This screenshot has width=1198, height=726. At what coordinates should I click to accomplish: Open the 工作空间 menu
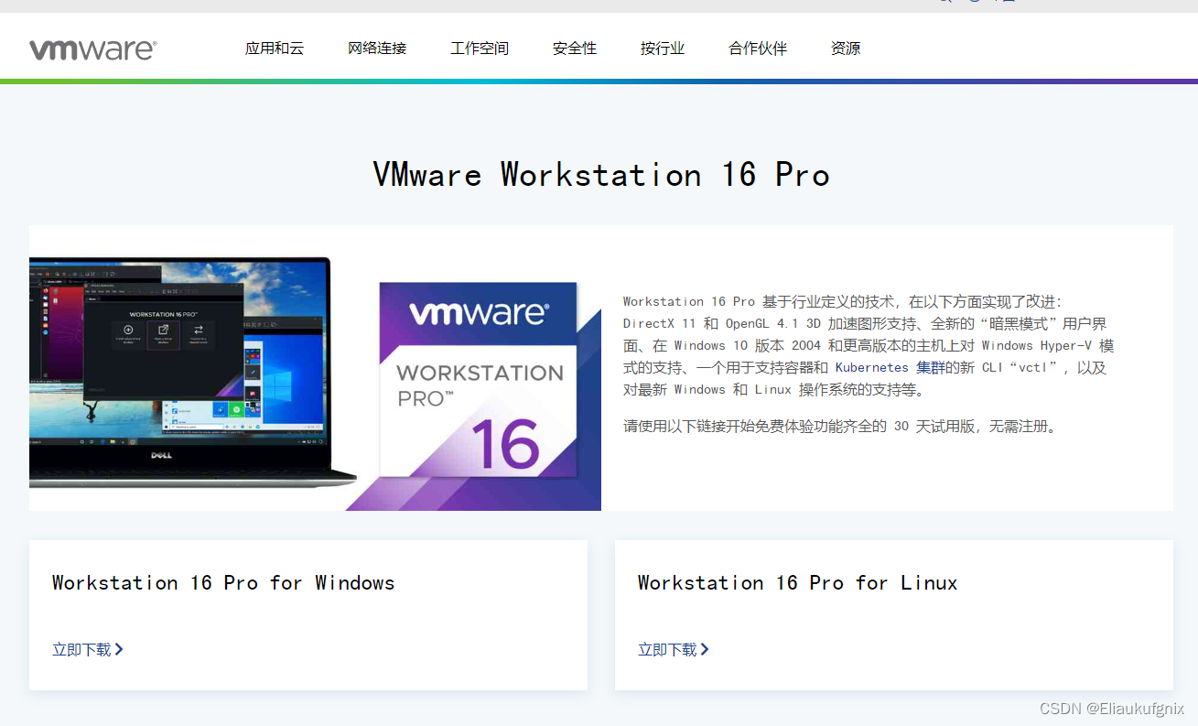tap(480, 49)
